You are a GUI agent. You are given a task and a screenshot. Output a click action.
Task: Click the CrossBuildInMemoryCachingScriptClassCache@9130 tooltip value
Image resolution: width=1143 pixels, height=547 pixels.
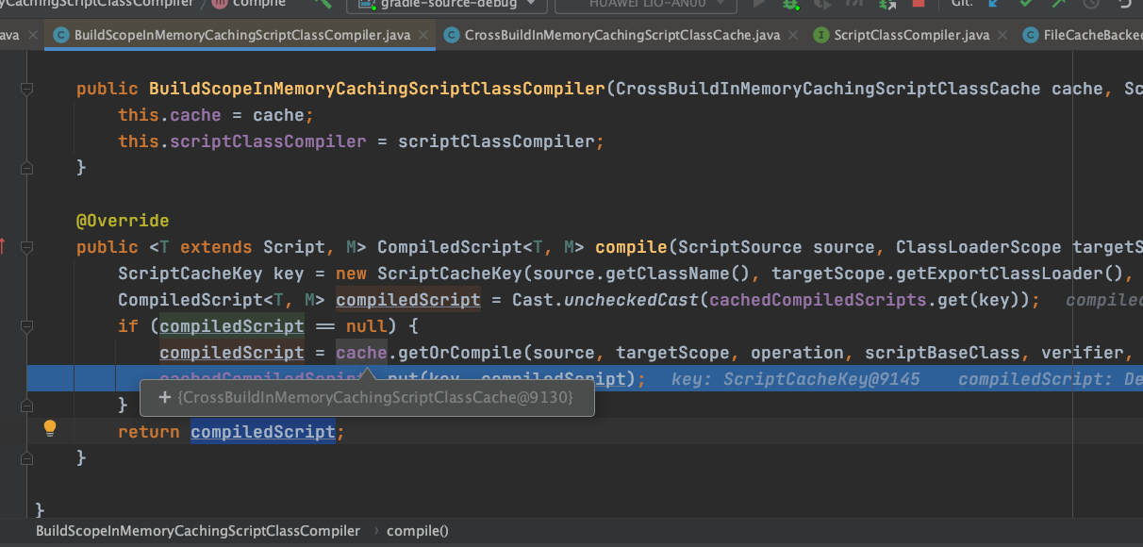point(375,398)
